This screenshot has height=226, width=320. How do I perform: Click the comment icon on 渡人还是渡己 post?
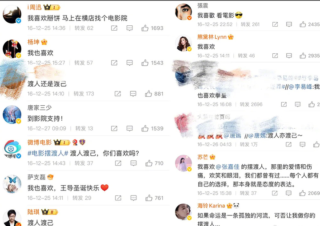click(133, 94)
